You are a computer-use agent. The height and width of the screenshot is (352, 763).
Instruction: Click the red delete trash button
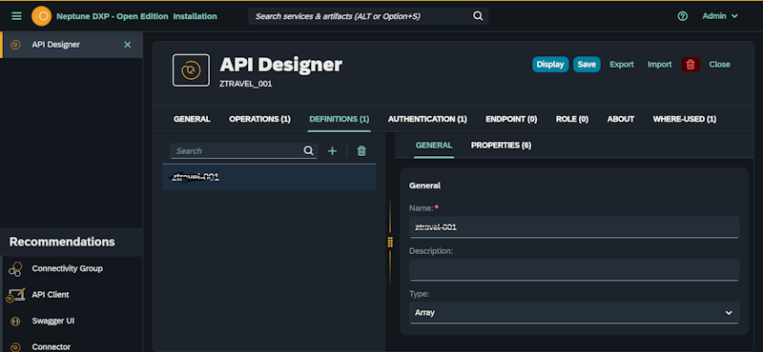691,64
